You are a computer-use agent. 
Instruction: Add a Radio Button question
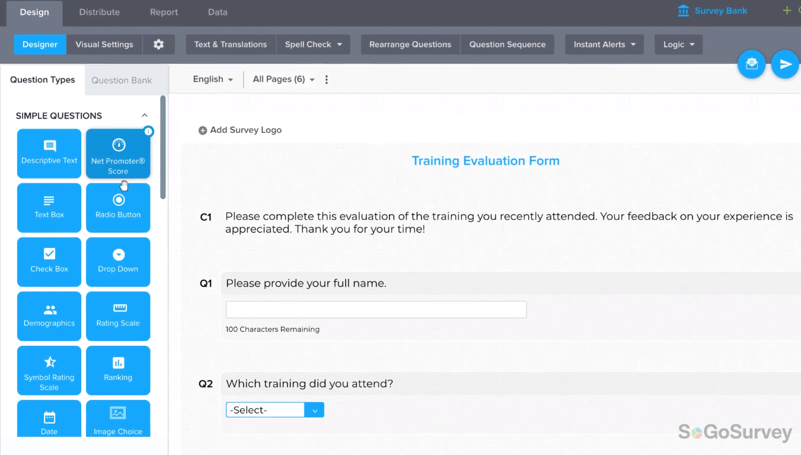(x=118, y=207)
